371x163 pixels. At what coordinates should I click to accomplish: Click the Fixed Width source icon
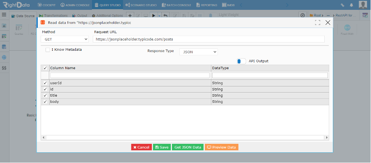(347, 29)
